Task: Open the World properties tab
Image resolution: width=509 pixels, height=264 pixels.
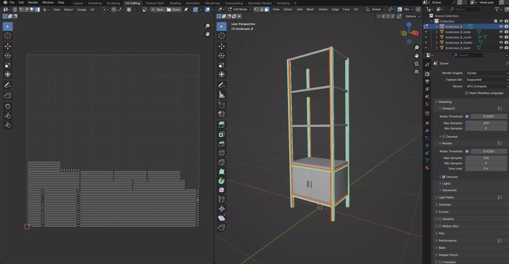Action: click(427, 104)
